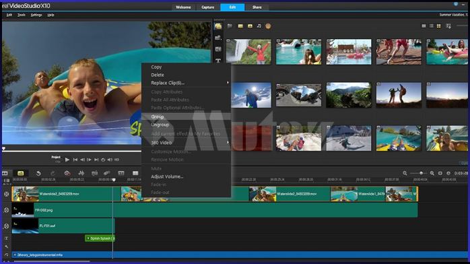
Task: Click the Music track note button
Action: tap(6, 255)
